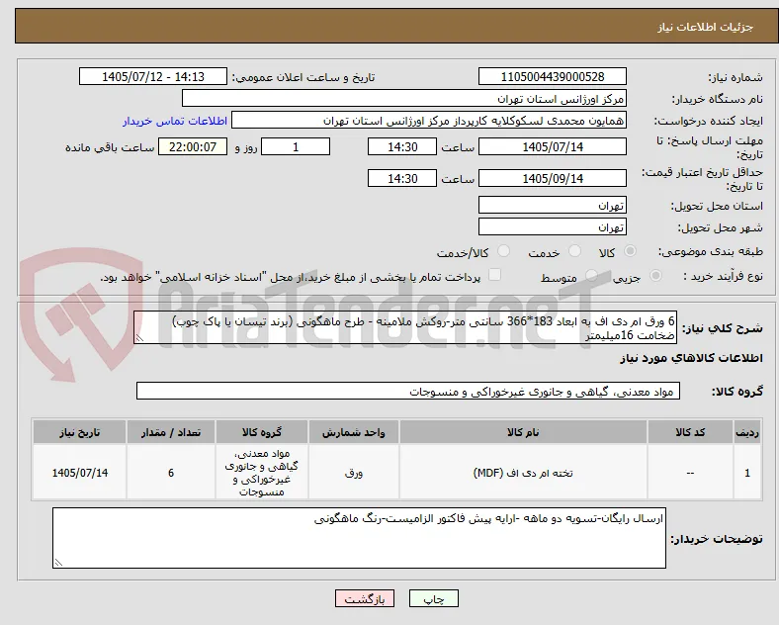This screenshot has width=779, height=625.
Task: Select the کالا radio button
Action: (x=630, y=251)
